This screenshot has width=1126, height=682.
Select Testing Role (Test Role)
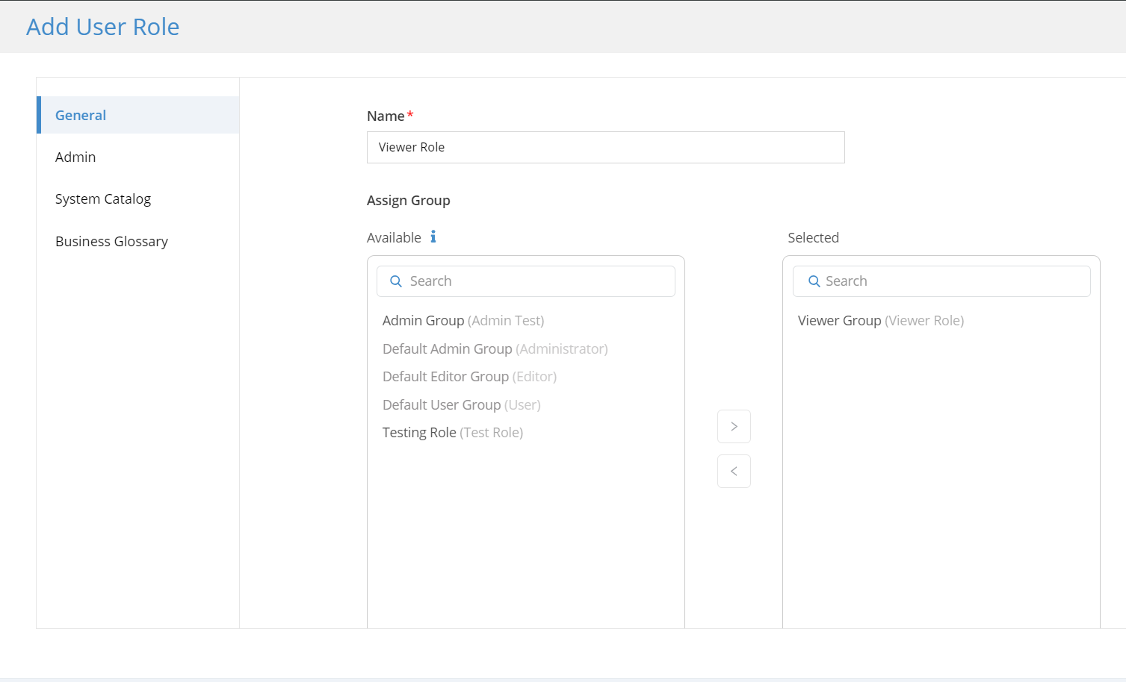coord(453,432)
